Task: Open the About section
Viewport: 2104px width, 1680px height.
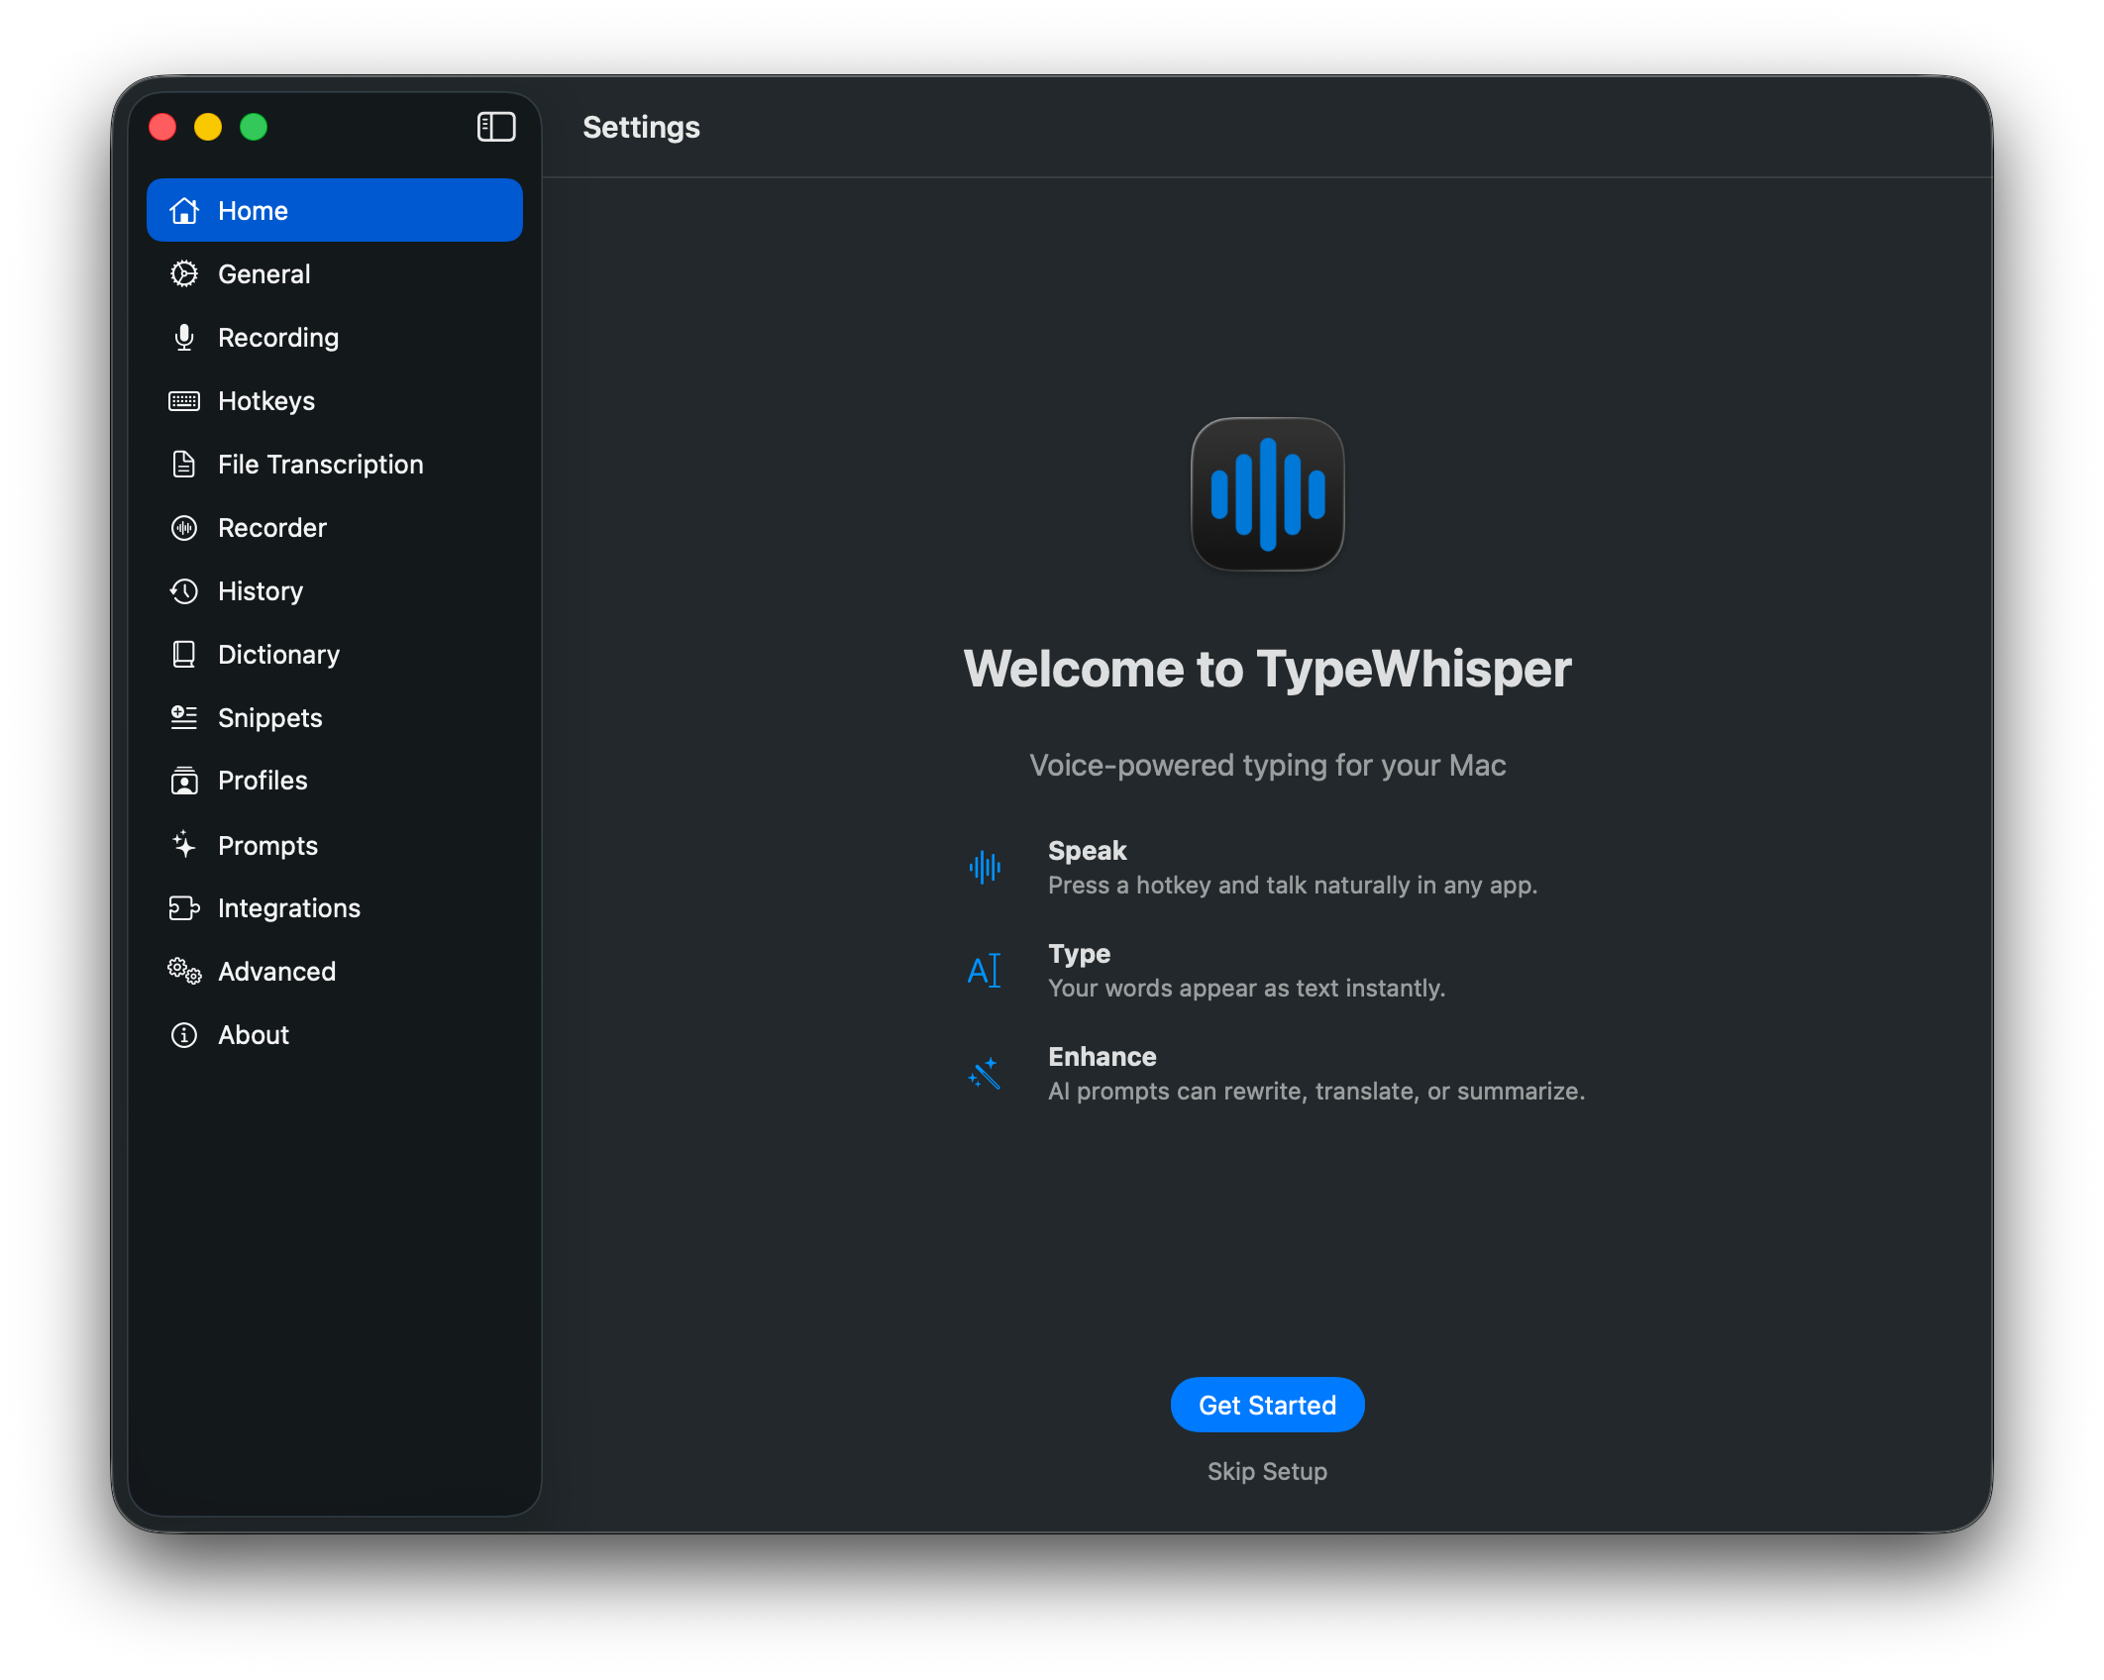Action: tap(184, 1034)
